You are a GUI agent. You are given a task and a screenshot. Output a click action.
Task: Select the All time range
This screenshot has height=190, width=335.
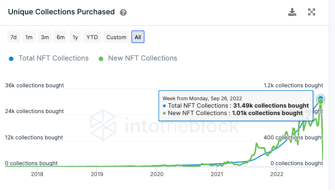click(138, 37)
